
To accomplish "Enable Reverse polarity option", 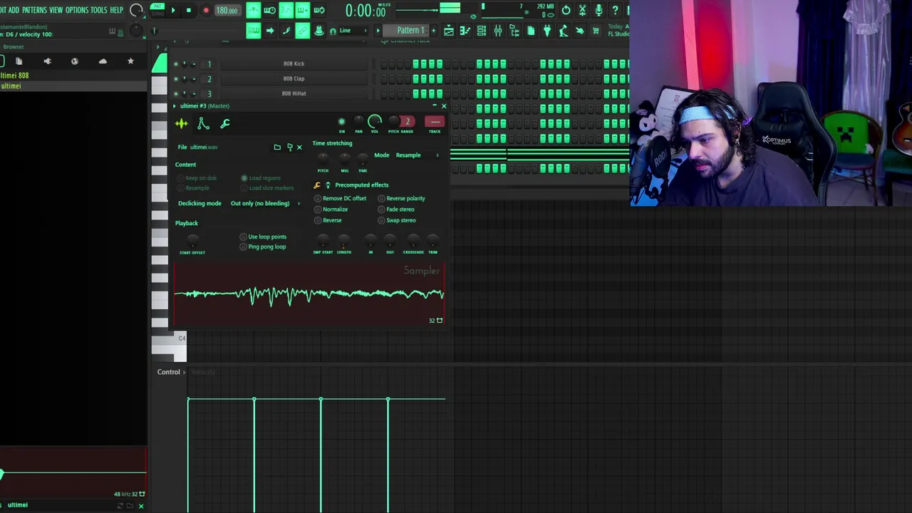I will point(402,199).
